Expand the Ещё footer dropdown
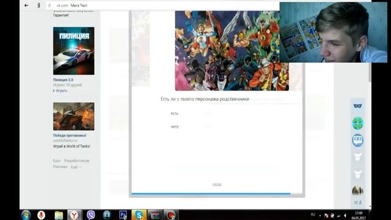 coord(76,167)
